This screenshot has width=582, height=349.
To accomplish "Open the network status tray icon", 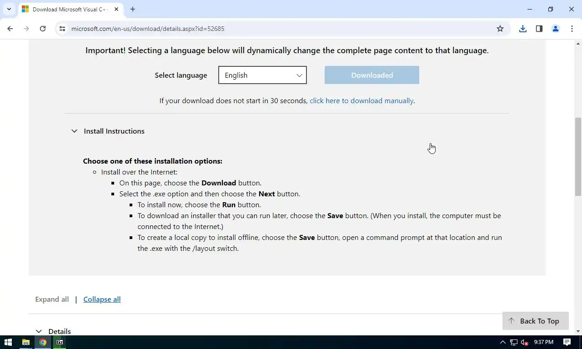I will 514,342.
